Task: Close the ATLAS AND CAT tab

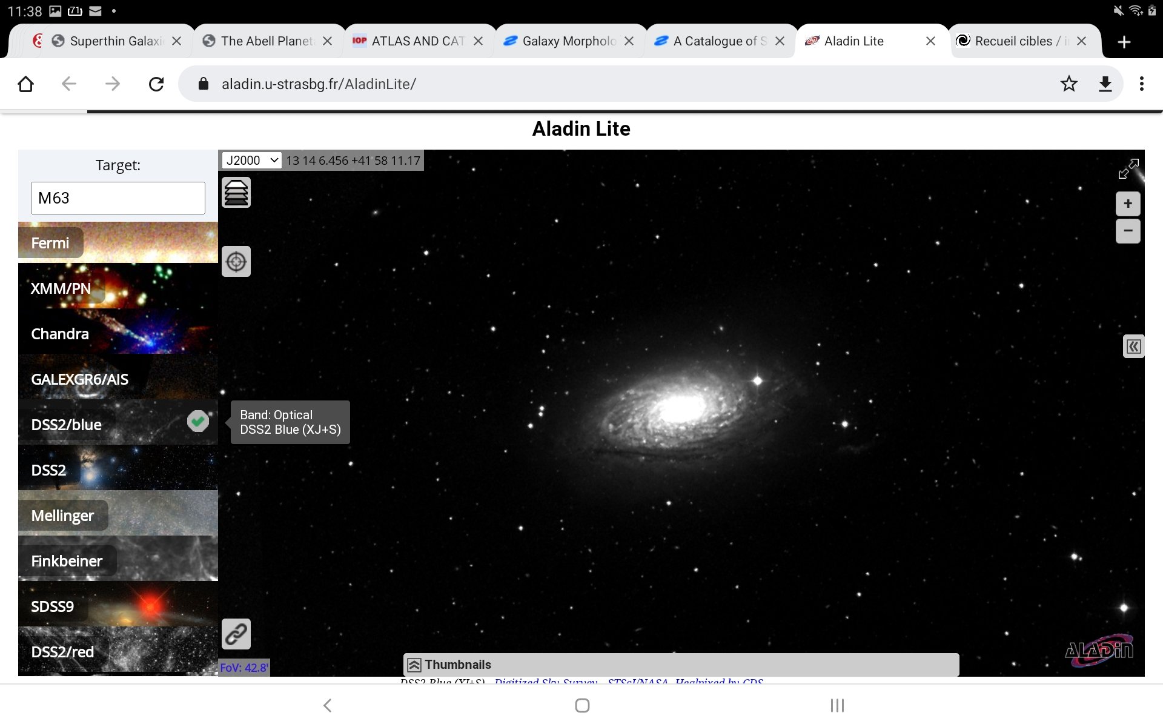Action: [478, 41]
